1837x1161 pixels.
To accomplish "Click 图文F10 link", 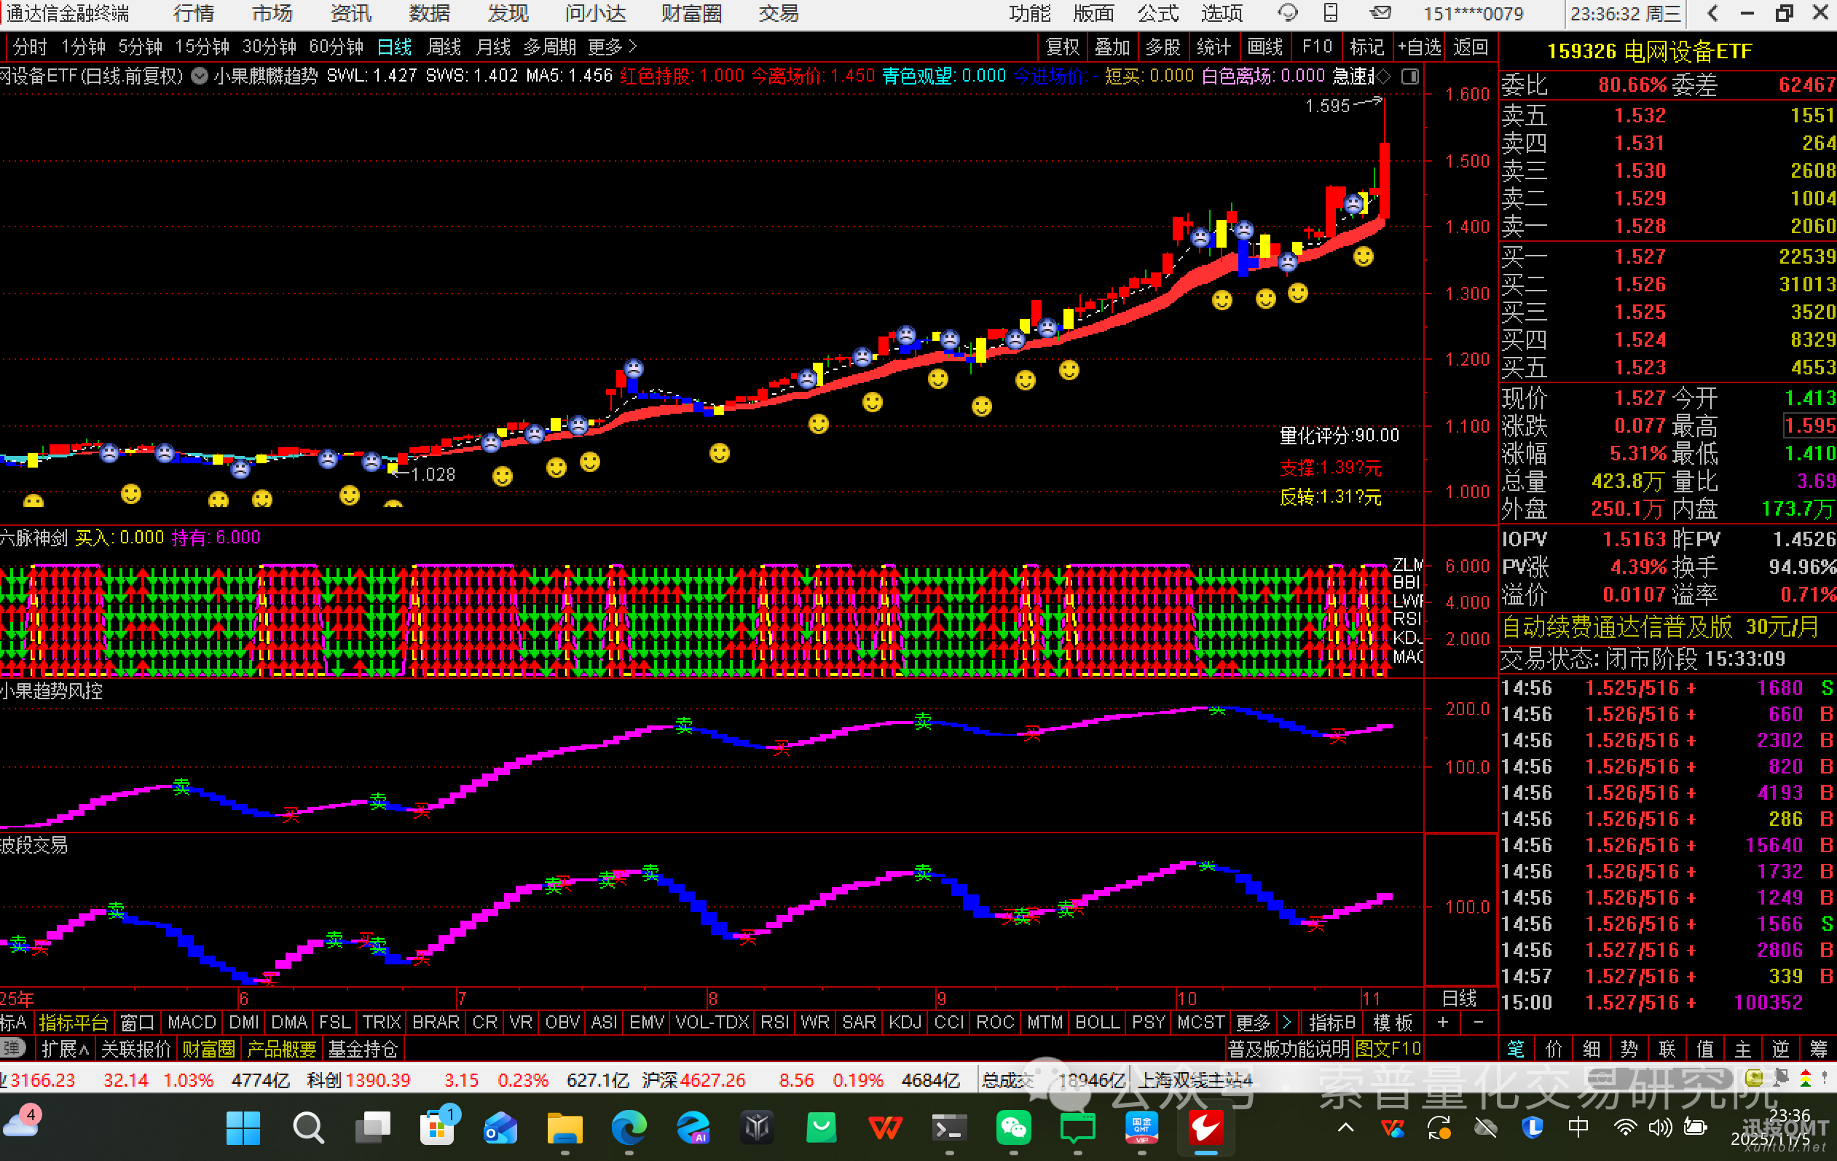I will 1388,1049.
